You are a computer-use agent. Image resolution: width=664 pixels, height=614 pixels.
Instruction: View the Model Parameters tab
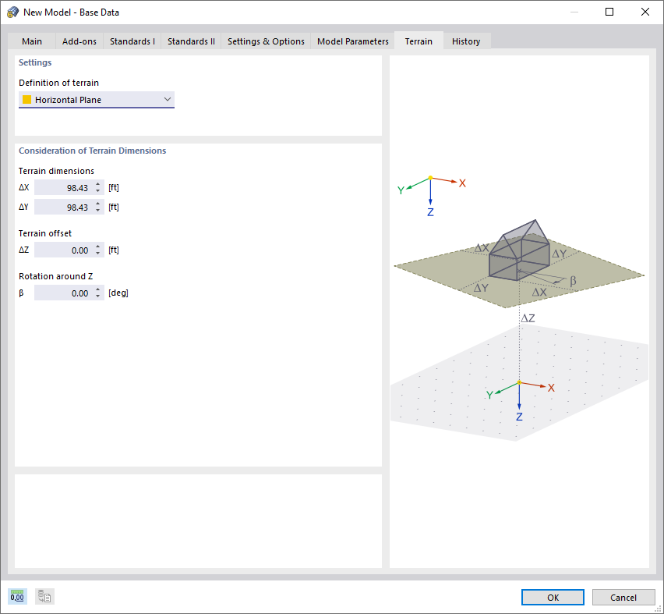[352, 41]
